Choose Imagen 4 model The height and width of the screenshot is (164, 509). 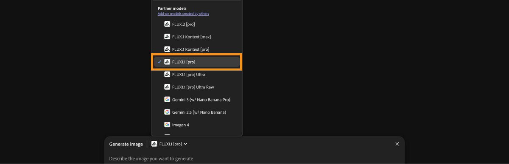click(197, 125)
